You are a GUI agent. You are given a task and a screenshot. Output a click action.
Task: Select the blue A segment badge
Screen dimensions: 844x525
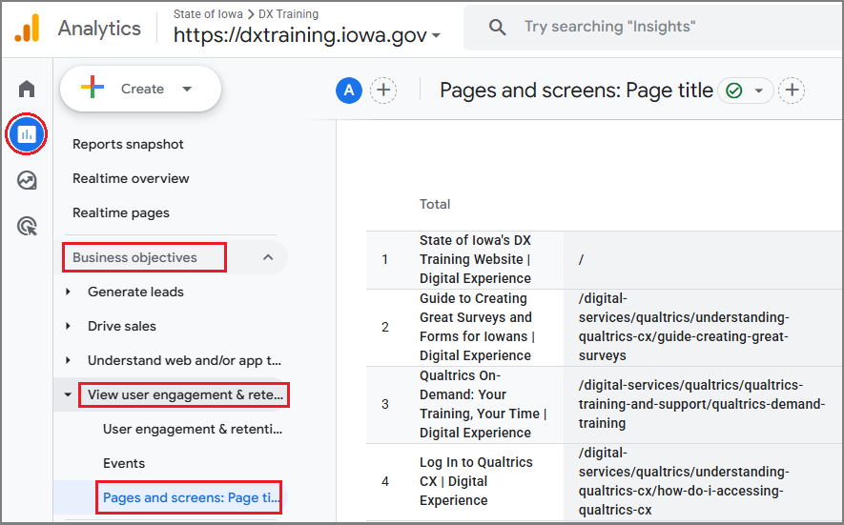point(349,91)
